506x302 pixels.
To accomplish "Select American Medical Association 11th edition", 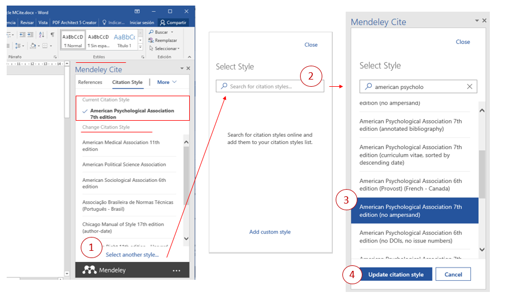I will click(129, 146).
